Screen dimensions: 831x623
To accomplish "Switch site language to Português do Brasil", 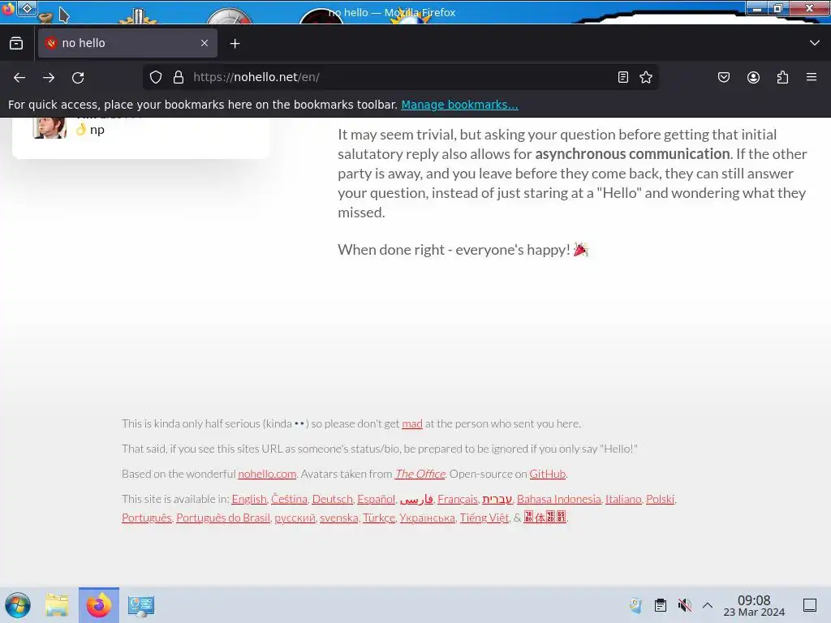I will point(223,518).
